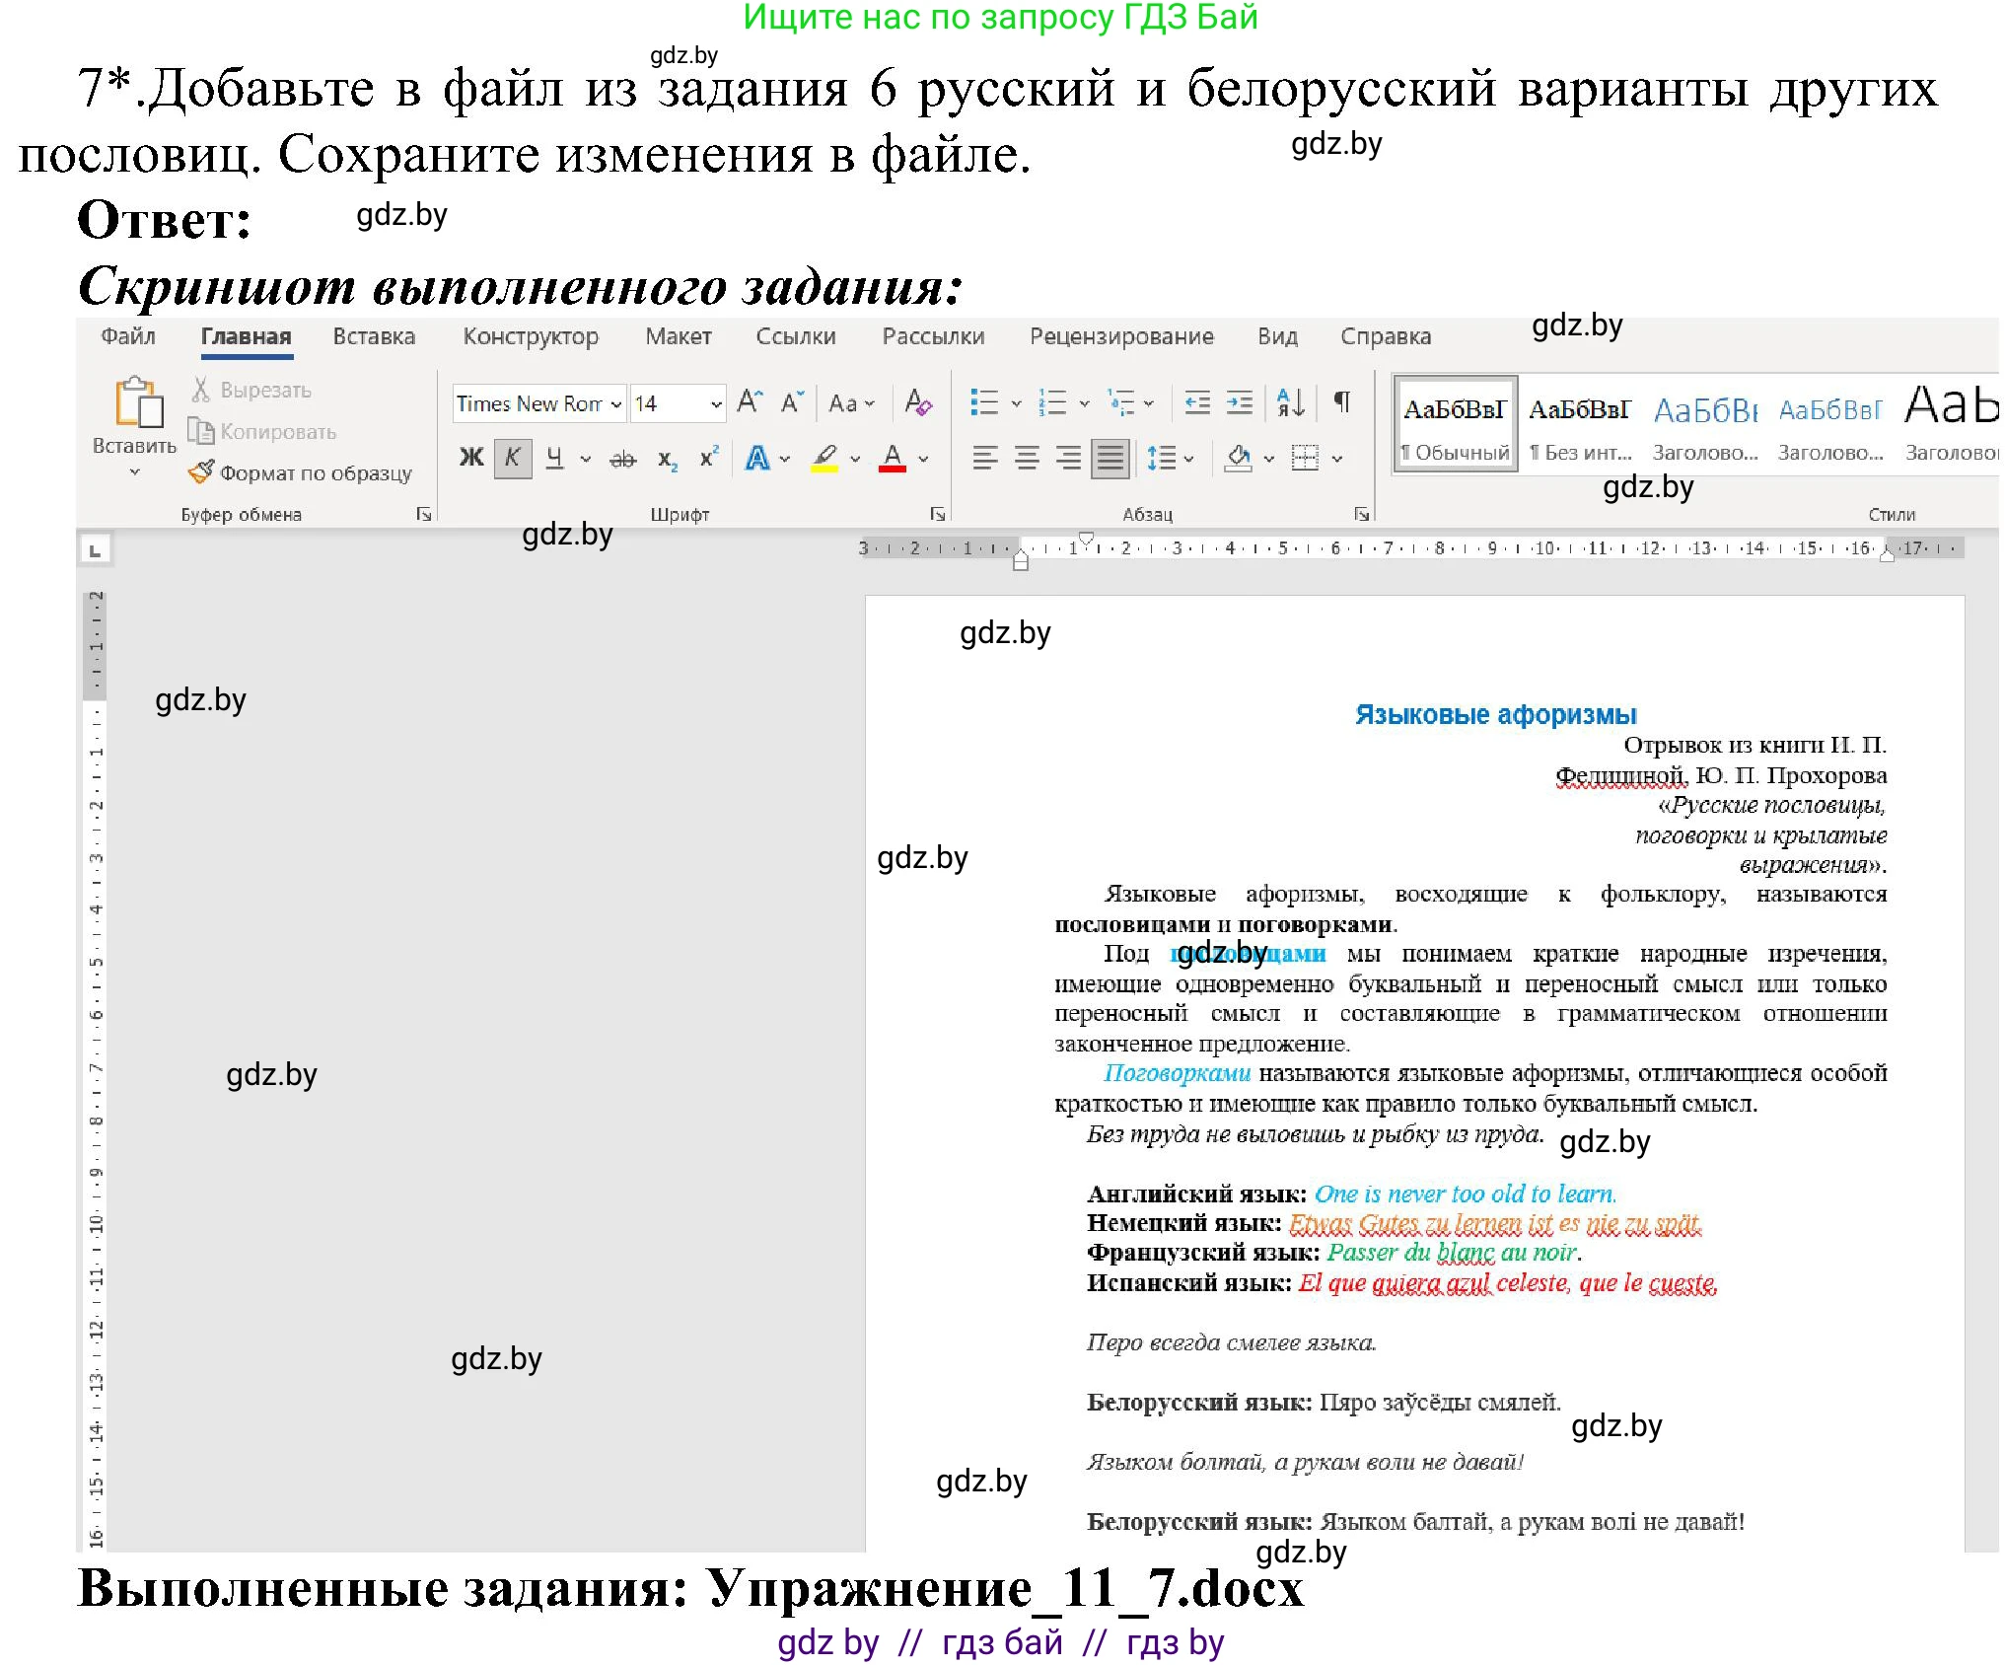Open the font color red swatch menu
Image resolution: width=2005 pixels, height=1665 pixels.
point(921,458)
